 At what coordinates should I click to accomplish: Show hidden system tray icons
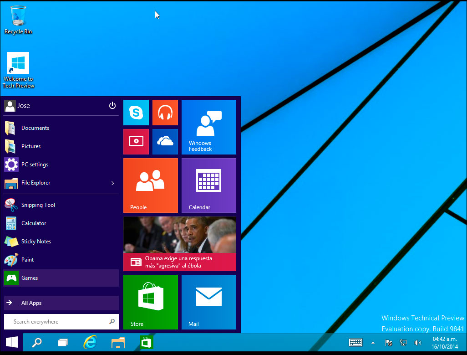pos(373,343)
